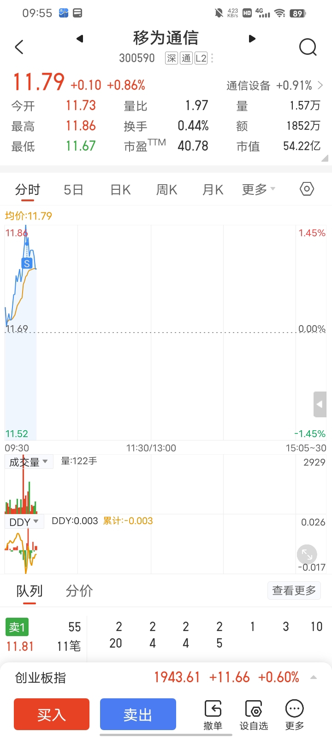The image size is (332, 737).
Task: Switch to next stock with right triangle
Action: coord(252,38)
